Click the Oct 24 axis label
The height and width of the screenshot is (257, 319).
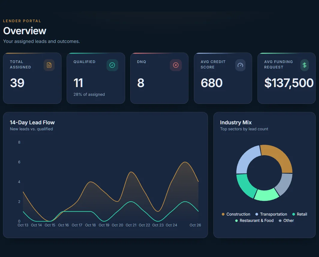click(x=171, y=225)
